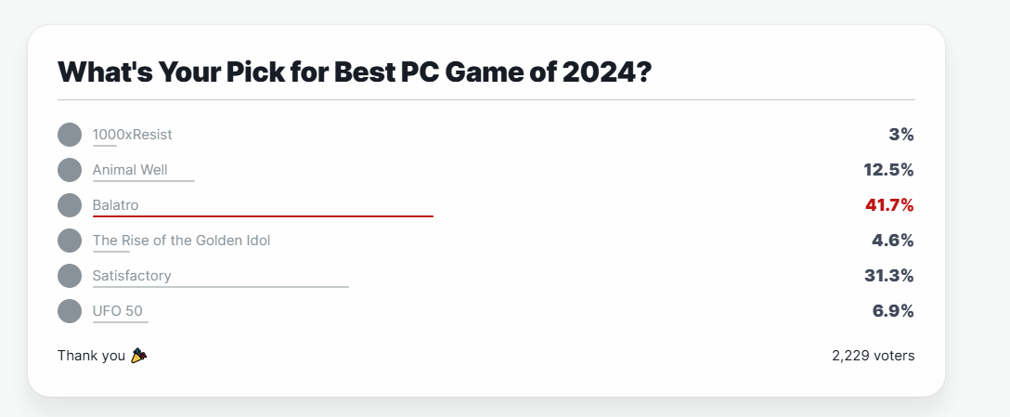The height and width of the screenshot is (417, 1010).
Task: Click the UFO 50 option label
Action: pyautogui.click(x=118, y=311)
